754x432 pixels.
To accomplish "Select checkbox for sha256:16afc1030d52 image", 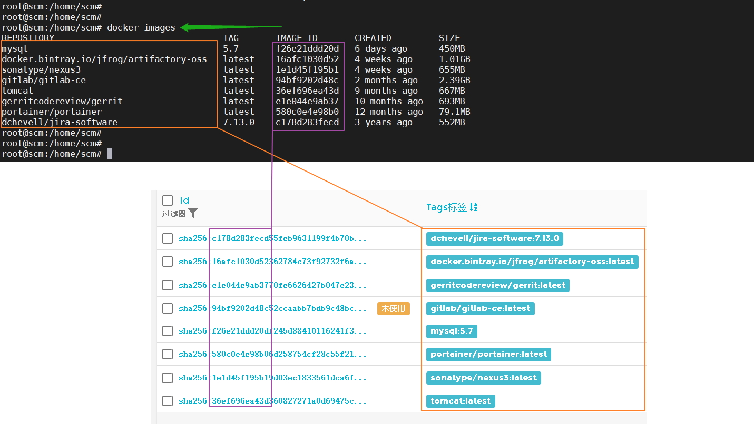I will point(168,262).
